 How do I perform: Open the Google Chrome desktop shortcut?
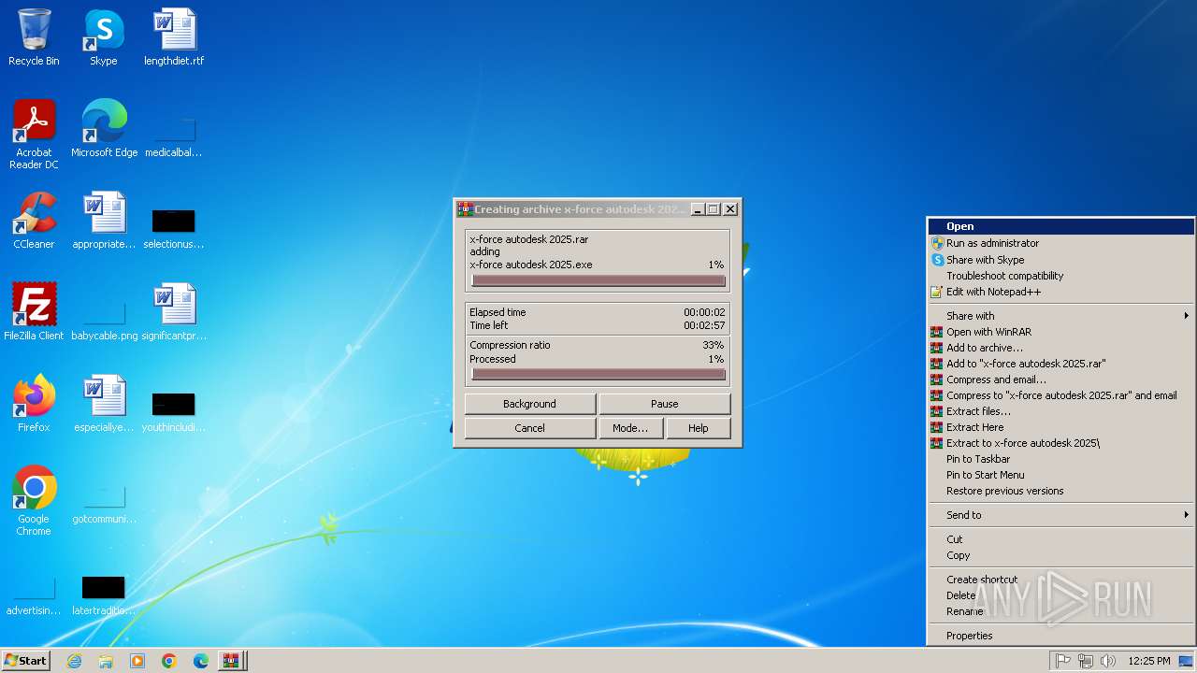coord(34,500)
